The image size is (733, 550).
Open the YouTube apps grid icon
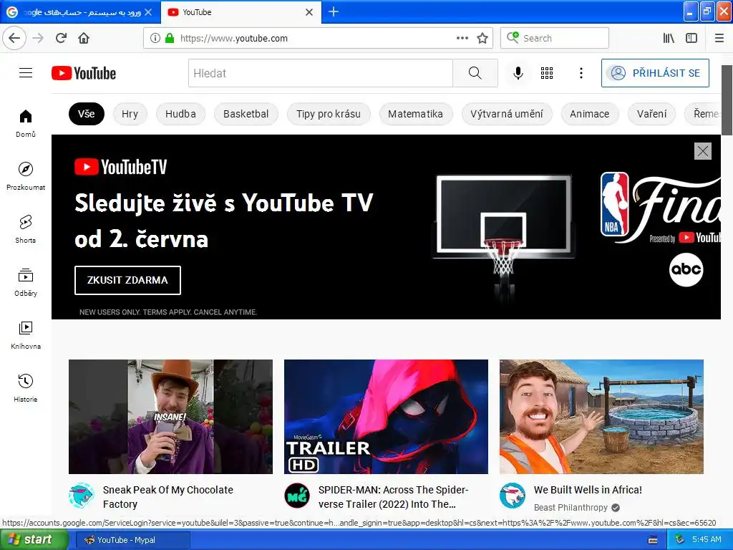(x=547, y=73)
